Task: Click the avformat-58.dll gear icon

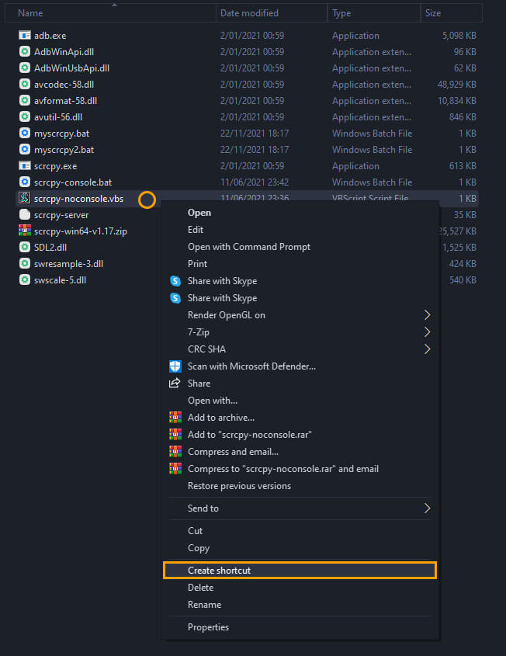Action: pyautogui.click(x=25, y=100)
